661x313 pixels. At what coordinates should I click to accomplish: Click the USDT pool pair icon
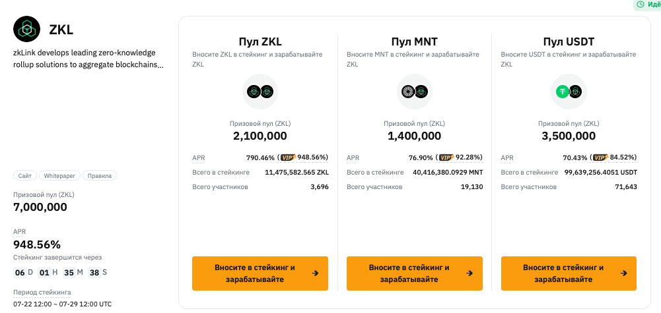click(x=569, y=92)
